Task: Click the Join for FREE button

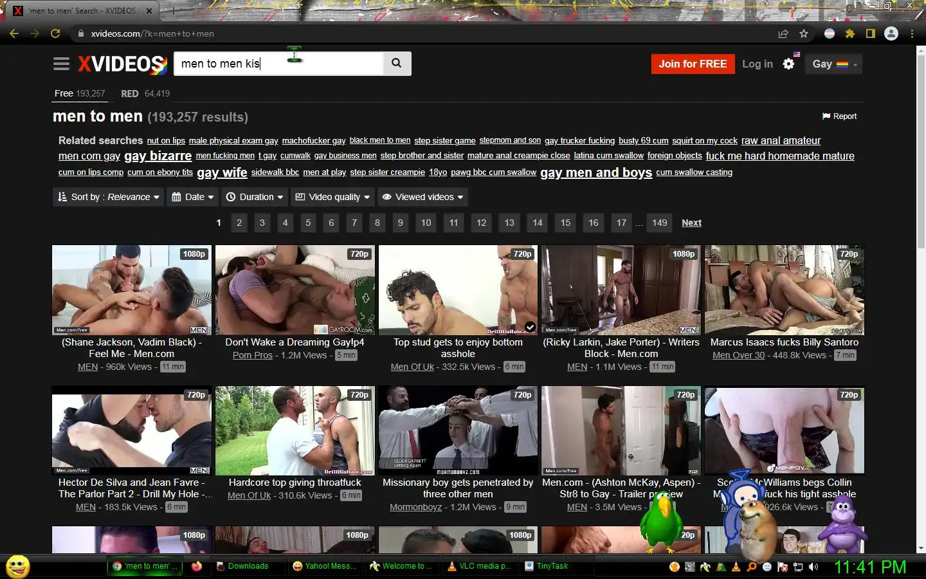Action: (693, 64)
